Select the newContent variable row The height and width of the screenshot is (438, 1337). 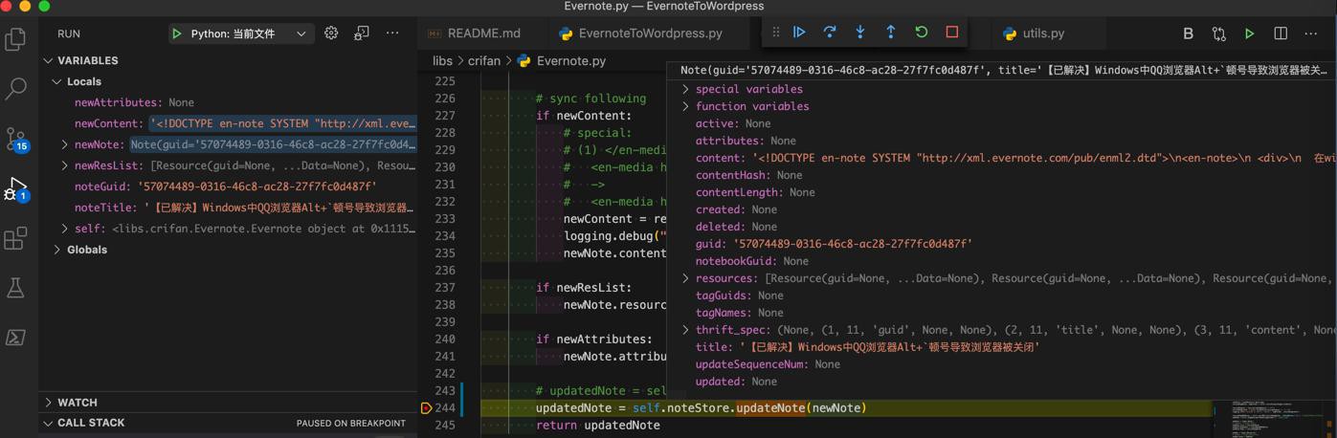pos(228,123)
